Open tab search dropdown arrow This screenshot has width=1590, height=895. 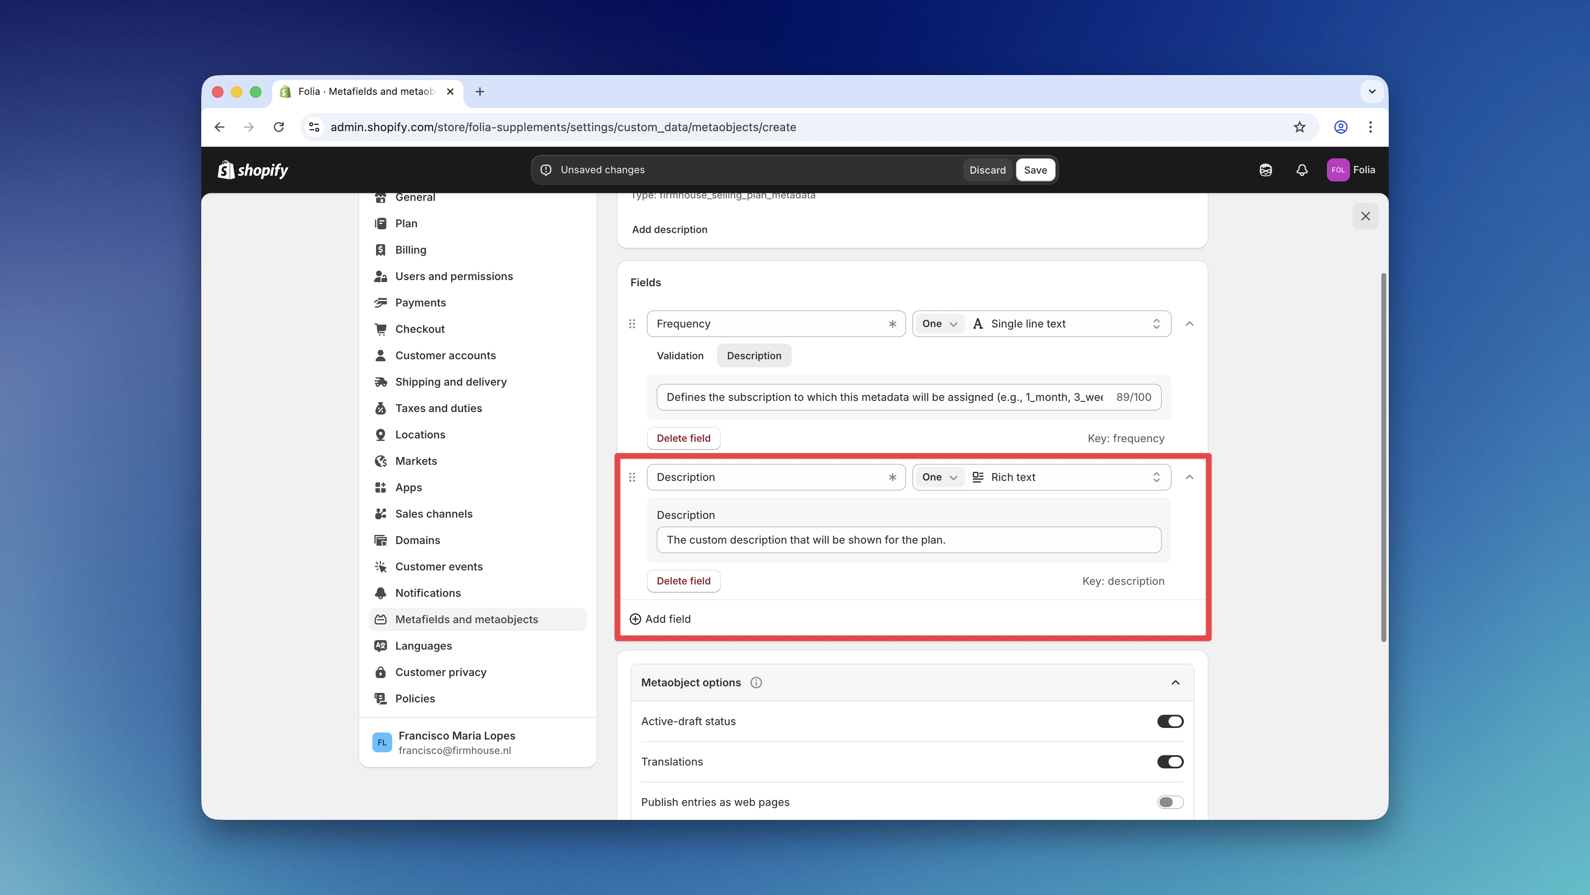(1371, 91)
